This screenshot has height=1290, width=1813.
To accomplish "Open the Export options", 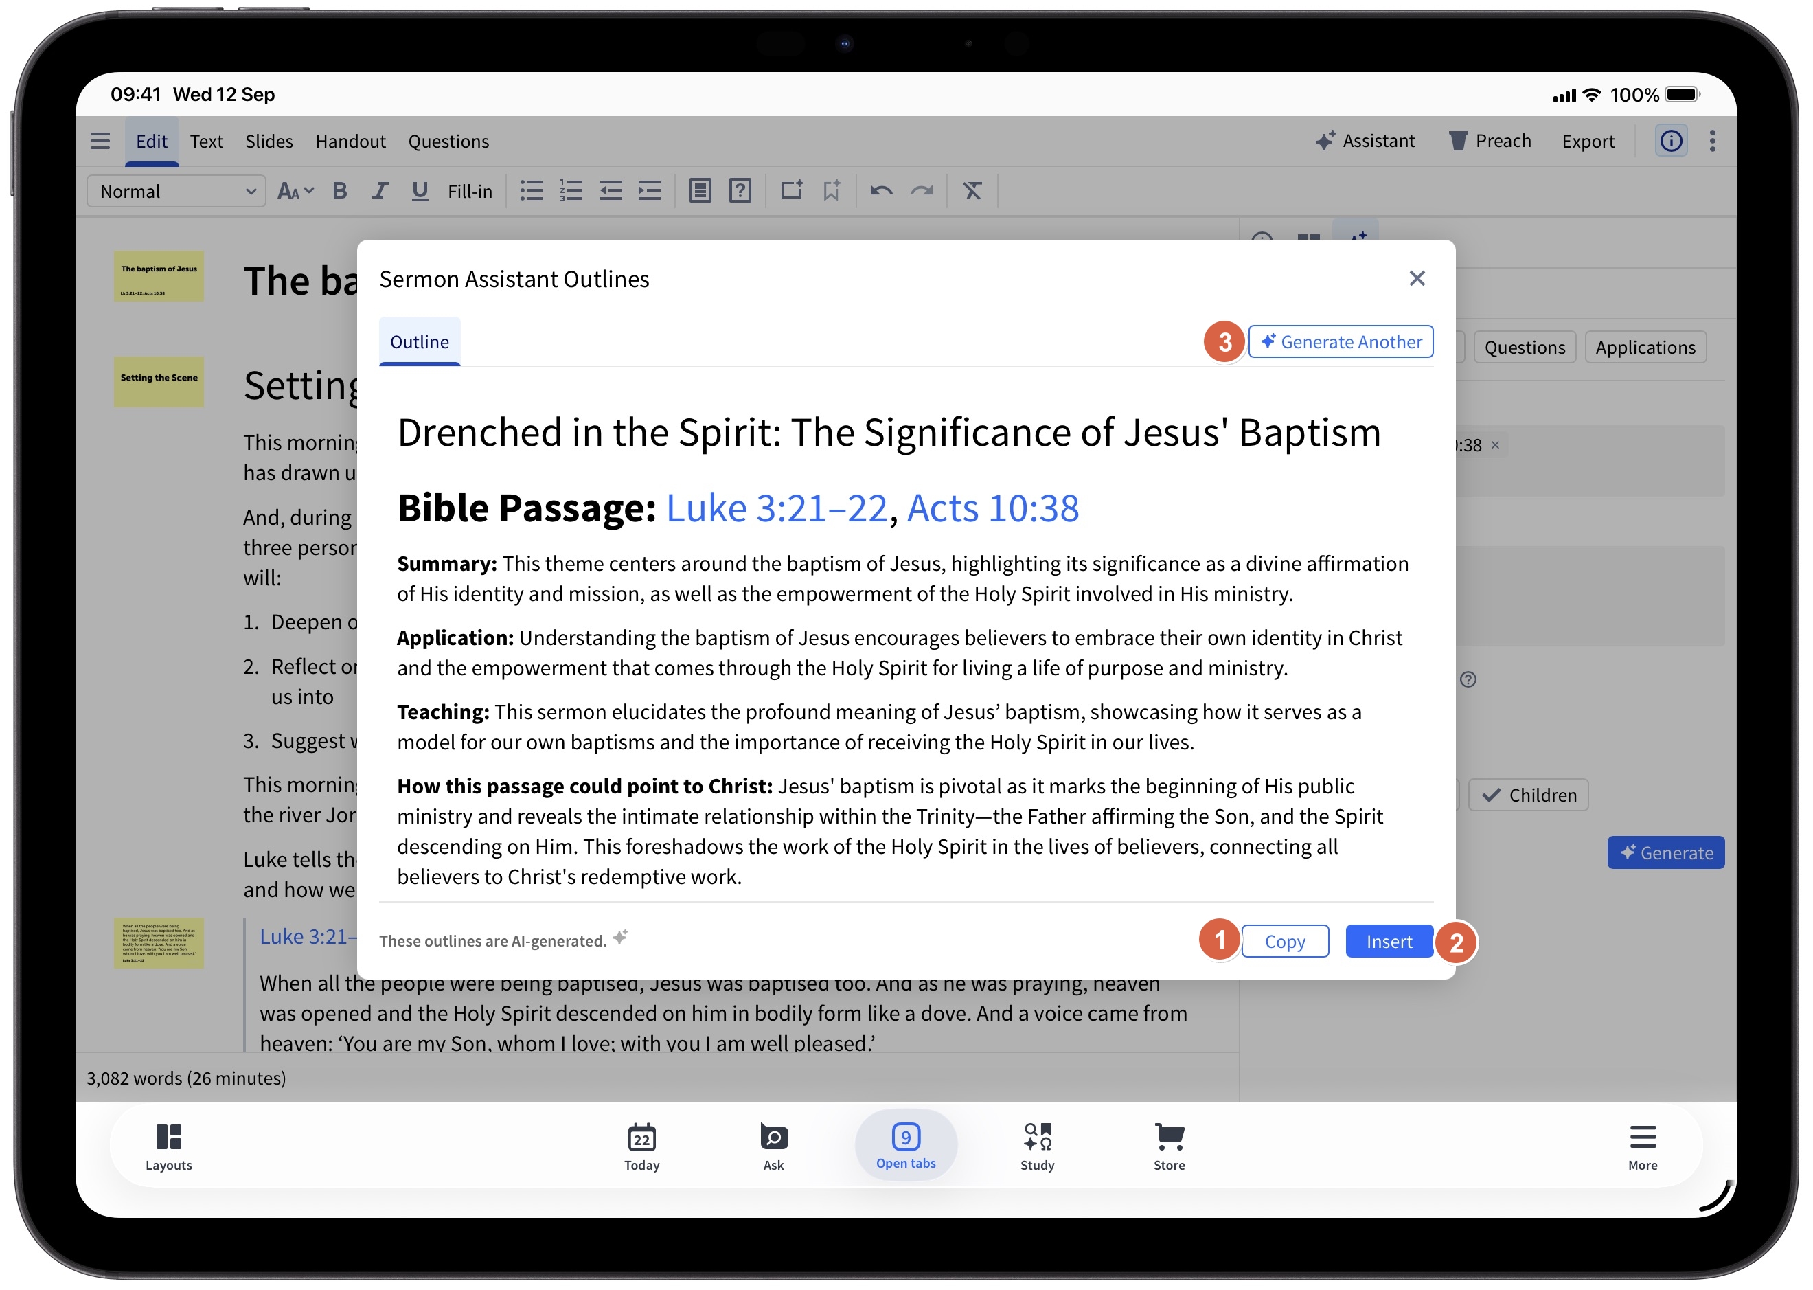I will 1588,142.
